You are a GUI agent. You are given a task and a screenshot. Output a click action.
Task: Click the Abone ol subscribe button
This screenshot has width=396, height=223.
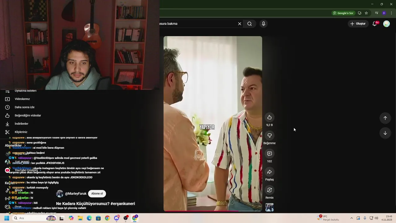tap(97, 194)
